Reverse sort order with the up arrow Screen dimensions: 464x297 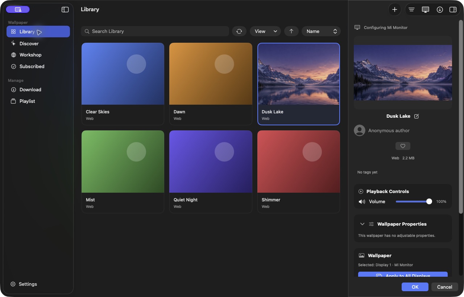pyautogui.click(x=291, y=31)
